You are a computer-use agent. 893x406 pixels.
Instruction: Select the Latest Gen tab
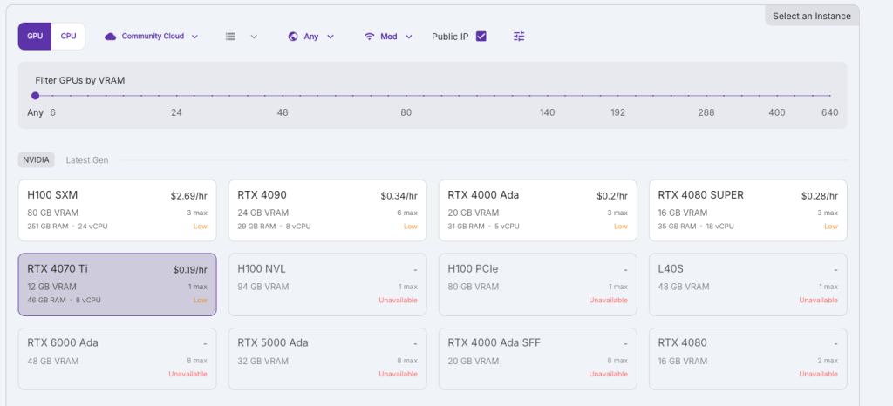(87, 160)
